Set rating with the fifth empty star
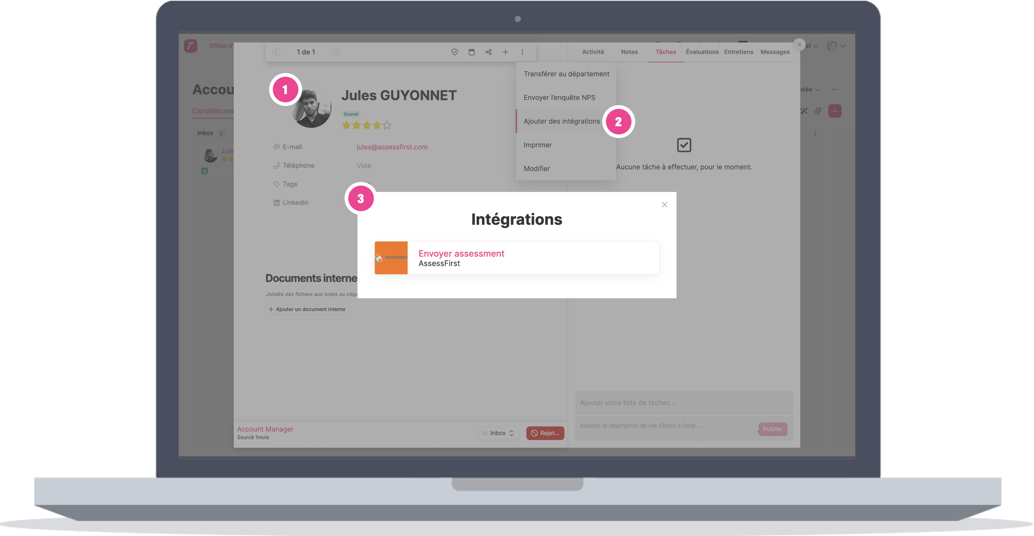1034x536 pixels. (387, 126)
